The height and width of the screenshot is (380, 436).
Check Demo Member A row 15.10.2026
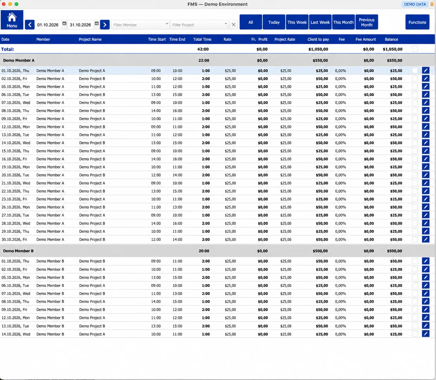coord(415,151)
